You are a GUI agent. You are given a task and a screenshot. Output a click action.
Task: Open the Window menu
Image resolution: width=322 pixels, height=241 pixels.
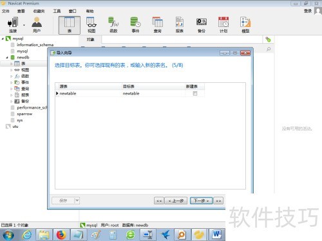tap(72, 11)
